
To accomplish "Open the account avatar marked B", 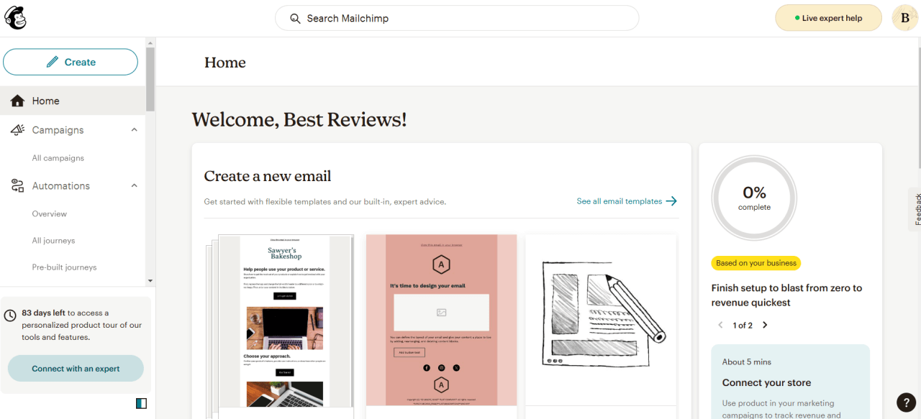I will (x=904, y=17).
